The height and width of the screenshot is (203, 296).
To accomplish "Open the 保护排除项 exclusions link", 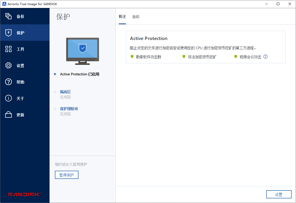I will (69, 109).
